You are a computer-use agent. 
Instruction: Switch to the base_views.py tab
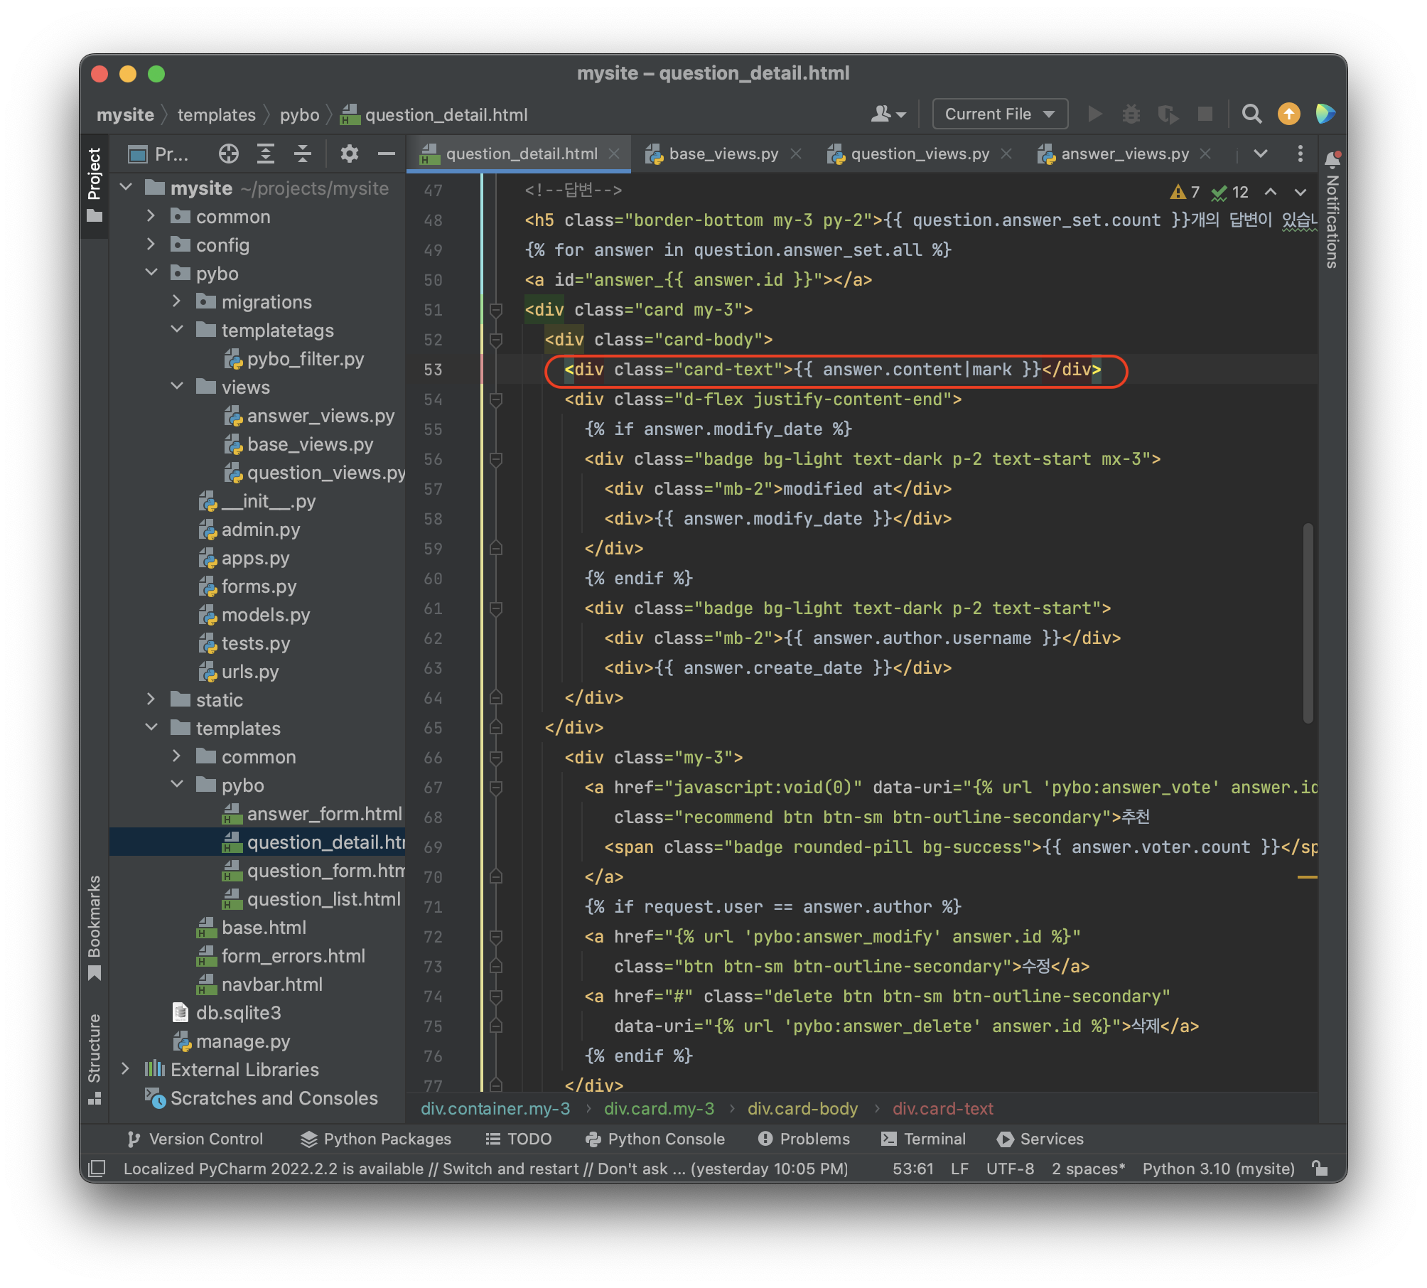point(723,154)
